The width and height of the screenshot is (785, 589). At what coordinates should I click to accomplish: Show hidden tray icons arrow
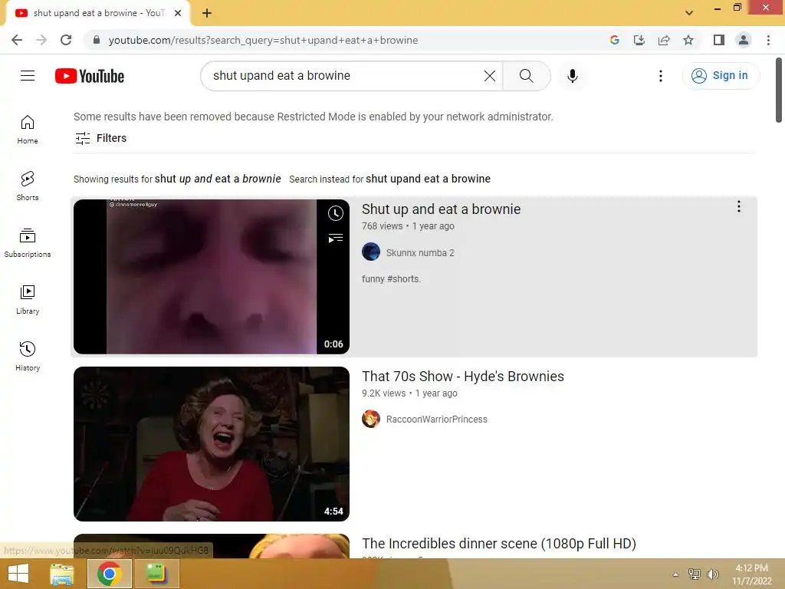pyautogui.click(x=675, y=574)
